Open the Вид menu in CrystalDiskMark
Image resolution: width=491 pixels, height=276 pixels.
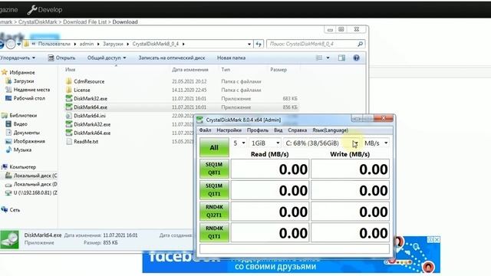pos(278,130)
